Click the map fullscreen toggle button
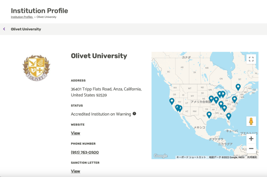267x177 pixels. coord(251,59)
